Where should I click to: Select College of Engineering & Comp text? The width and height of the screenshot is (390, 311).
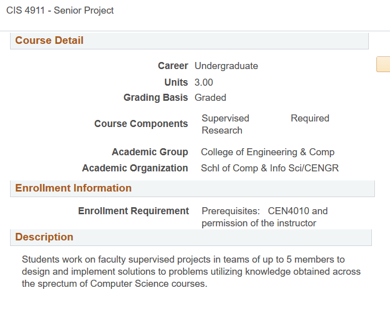pos(268,152)
